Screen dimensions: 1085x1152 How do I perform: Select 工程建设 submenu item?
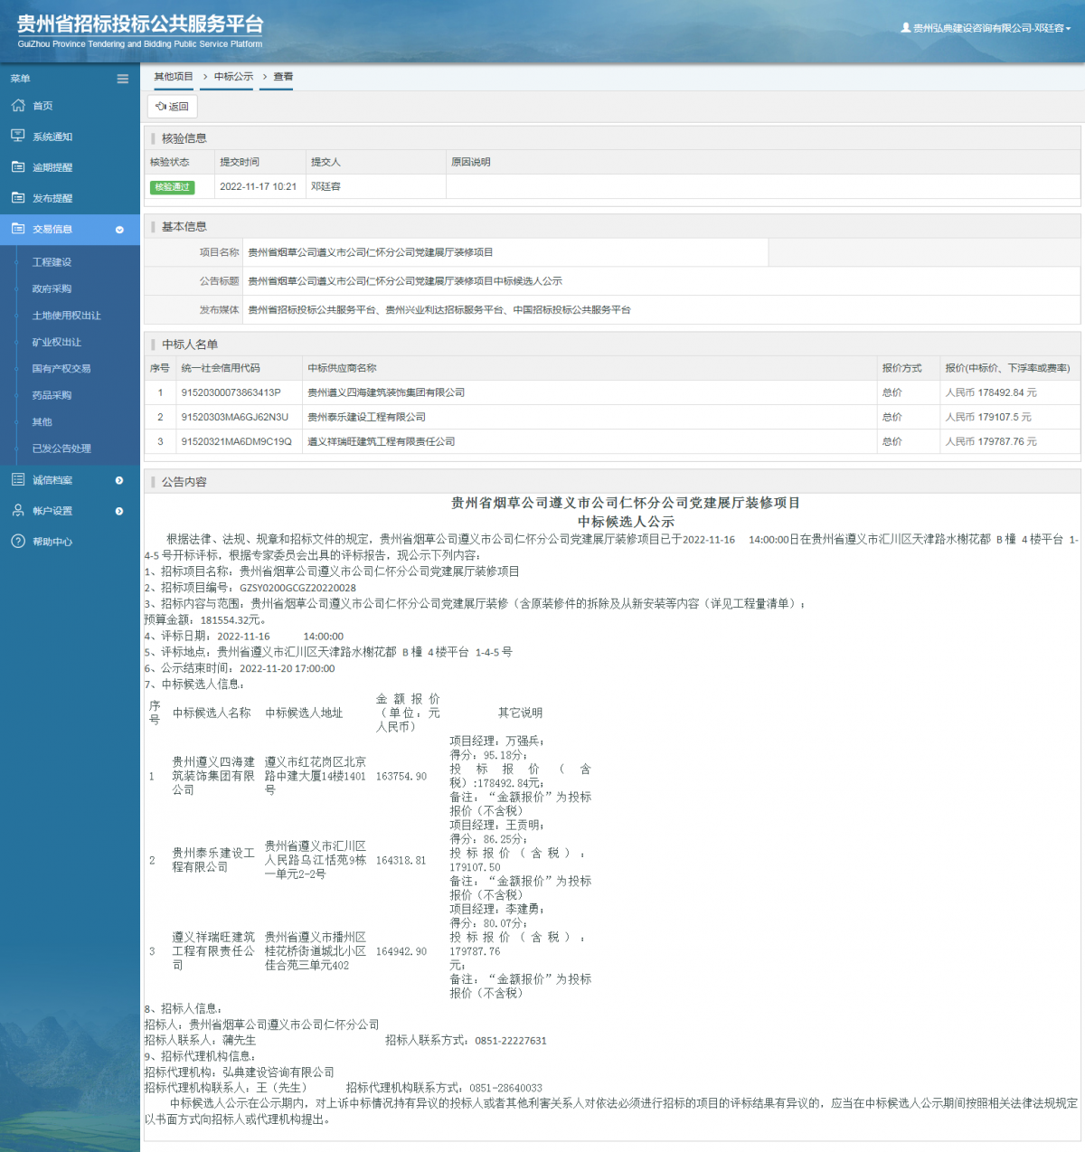point(52,262)
